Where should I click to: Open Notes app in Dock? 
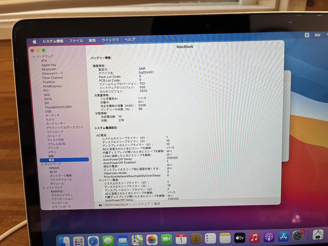[x=225, y=238]
